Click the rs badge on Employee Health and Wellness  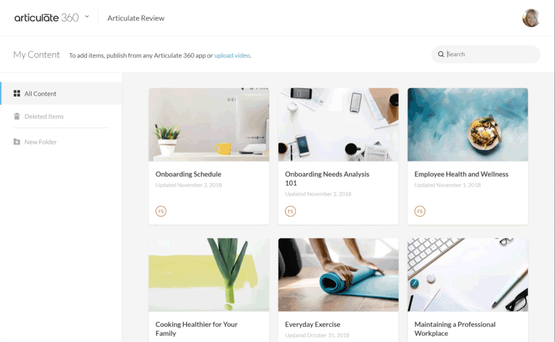pos(420,211)
